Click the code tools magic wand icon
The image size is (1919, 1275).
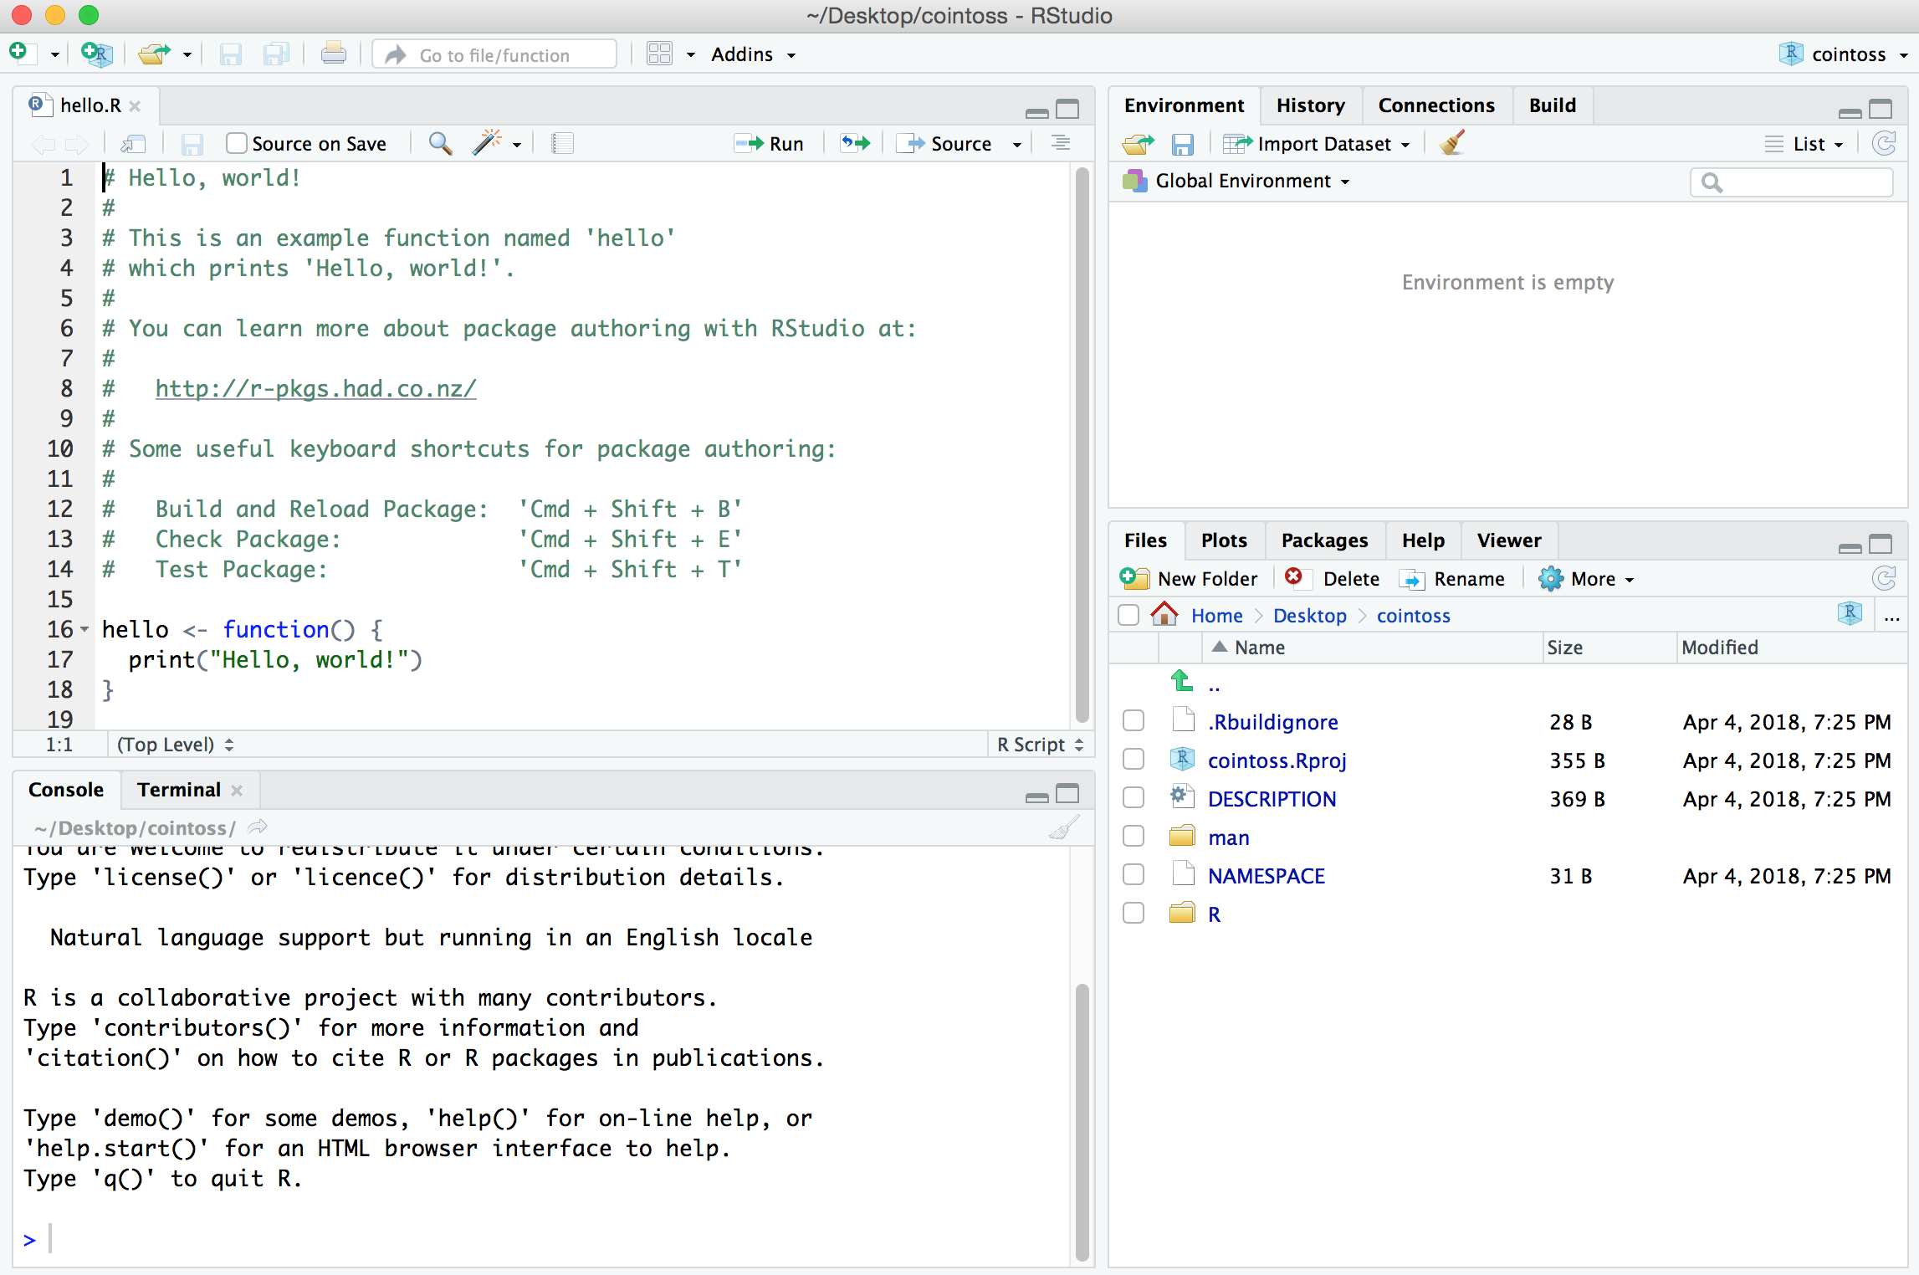pos(487,143)
